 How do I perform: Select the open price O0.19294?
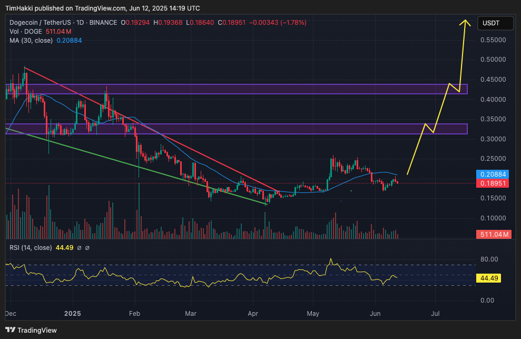(135, 23)
